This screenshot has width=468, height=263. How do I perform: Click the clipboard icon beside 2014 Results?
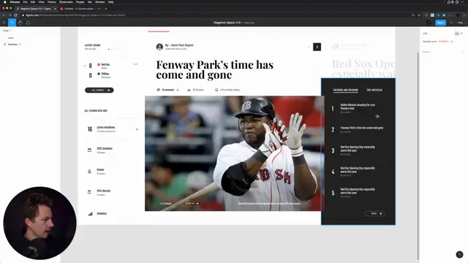click(x=89, y=192)
